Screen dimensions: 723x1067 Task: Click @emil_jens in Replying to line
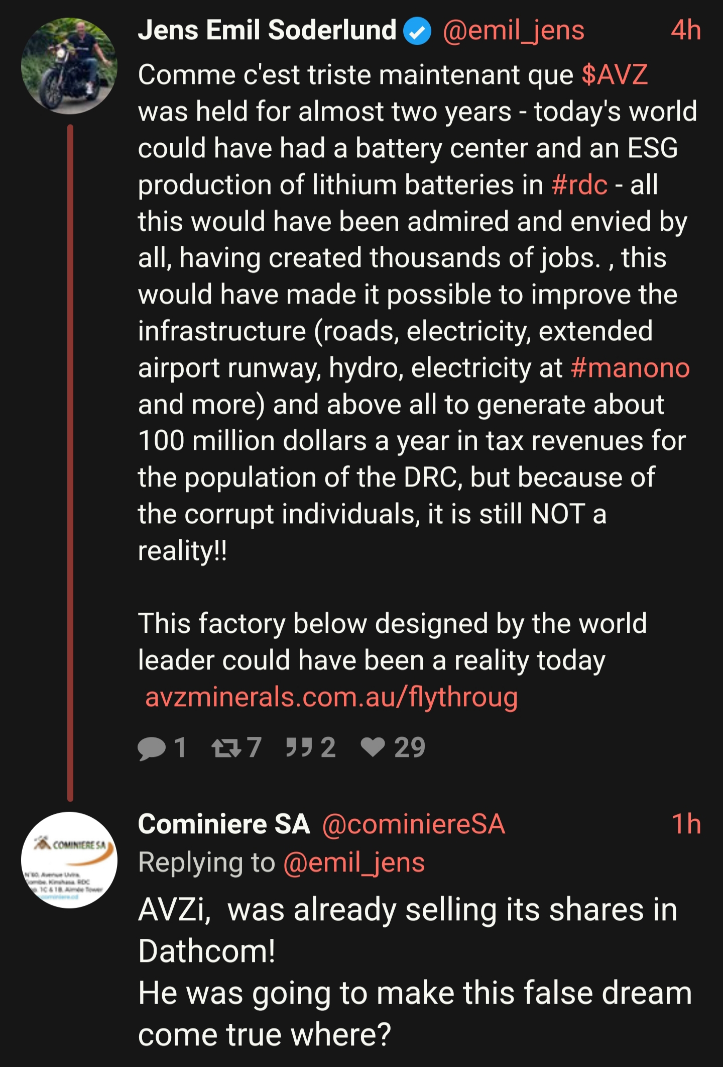pyautogui.click(x=354, y=862)
